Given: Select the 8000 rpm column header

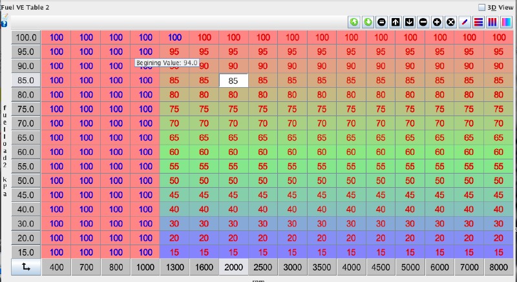Looking at the screenshot, I should point(499,267).
